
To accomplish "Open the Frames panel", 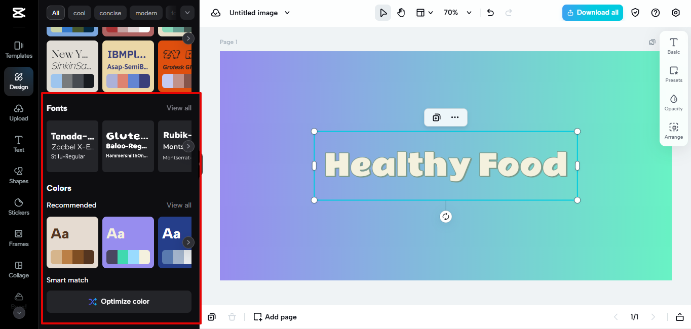I will point(19,237).
